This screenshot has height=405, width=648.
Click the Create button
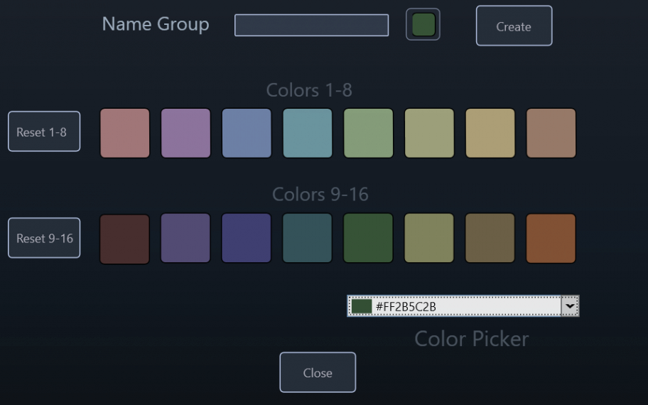pyautogui.click(x=514, y=26)
